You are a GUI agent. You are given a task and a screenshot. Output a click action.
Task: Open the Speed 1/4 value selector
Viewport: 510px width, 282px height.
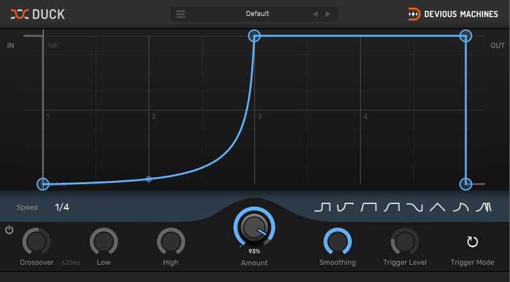click(62, 207)
